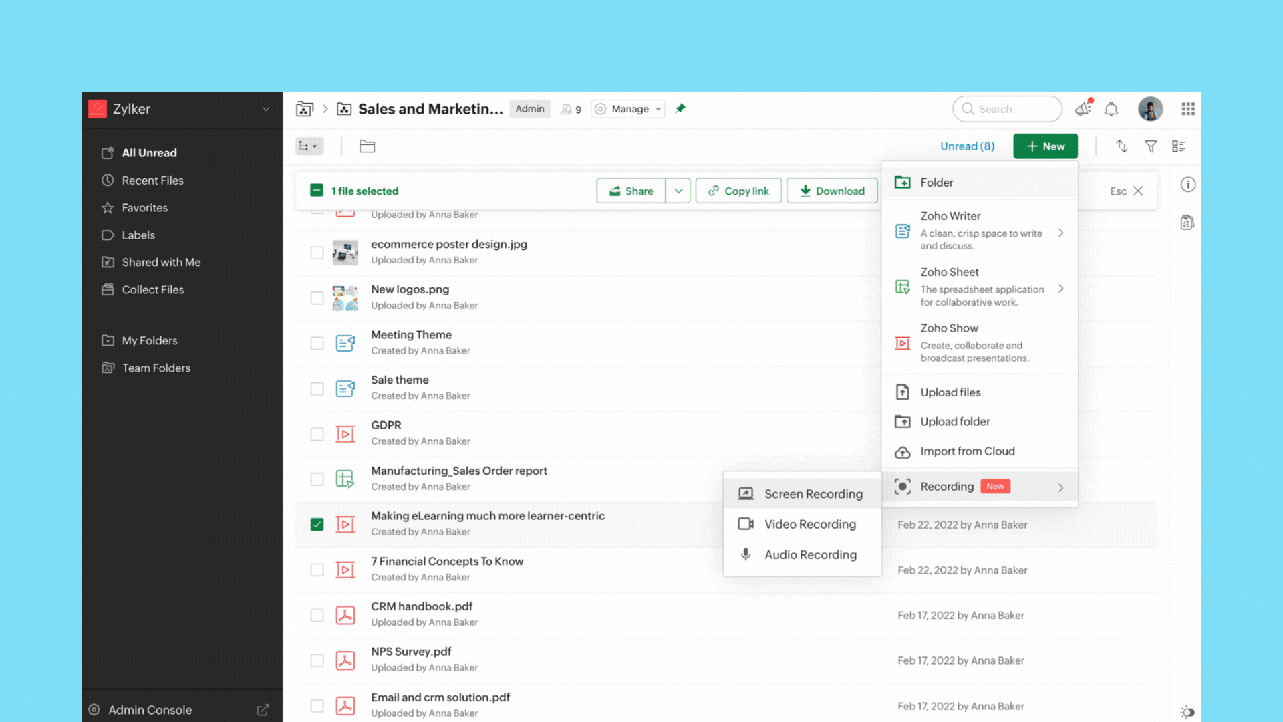Click the members count icon showing 9
The height and width of the screenshot is (722, 1283).
coord(571,109)
